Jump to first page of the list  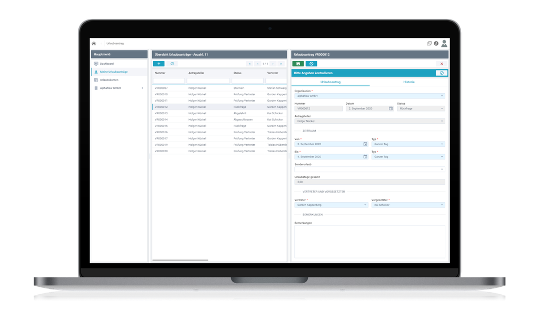250,64
